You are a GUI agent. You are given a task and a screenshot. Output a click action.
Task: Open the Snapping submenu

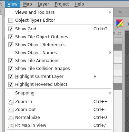pyautogui.click(x=59, y=93)
